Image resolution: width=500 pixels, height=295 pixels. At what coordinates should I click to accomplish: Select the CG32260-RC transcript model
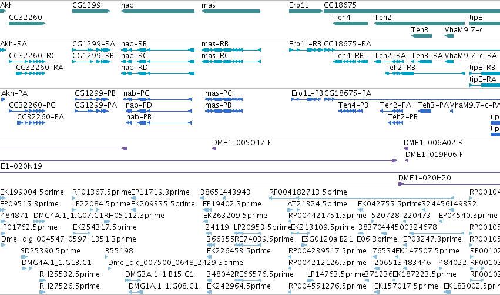tap(27, 62)
